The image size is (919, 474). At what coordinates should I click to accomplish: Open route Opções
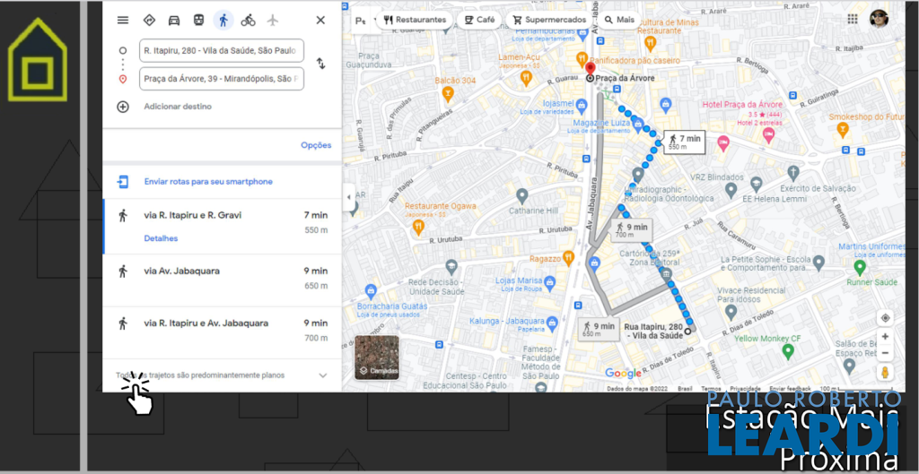pos(316,145)
